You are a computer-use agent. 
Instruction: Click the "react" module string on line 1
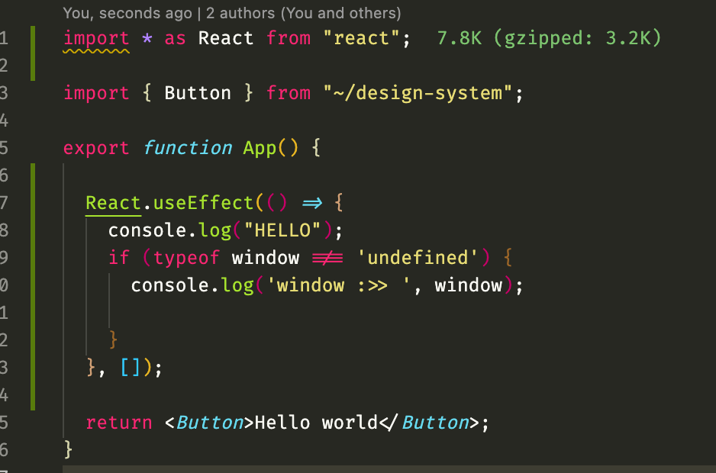(361, 38)
